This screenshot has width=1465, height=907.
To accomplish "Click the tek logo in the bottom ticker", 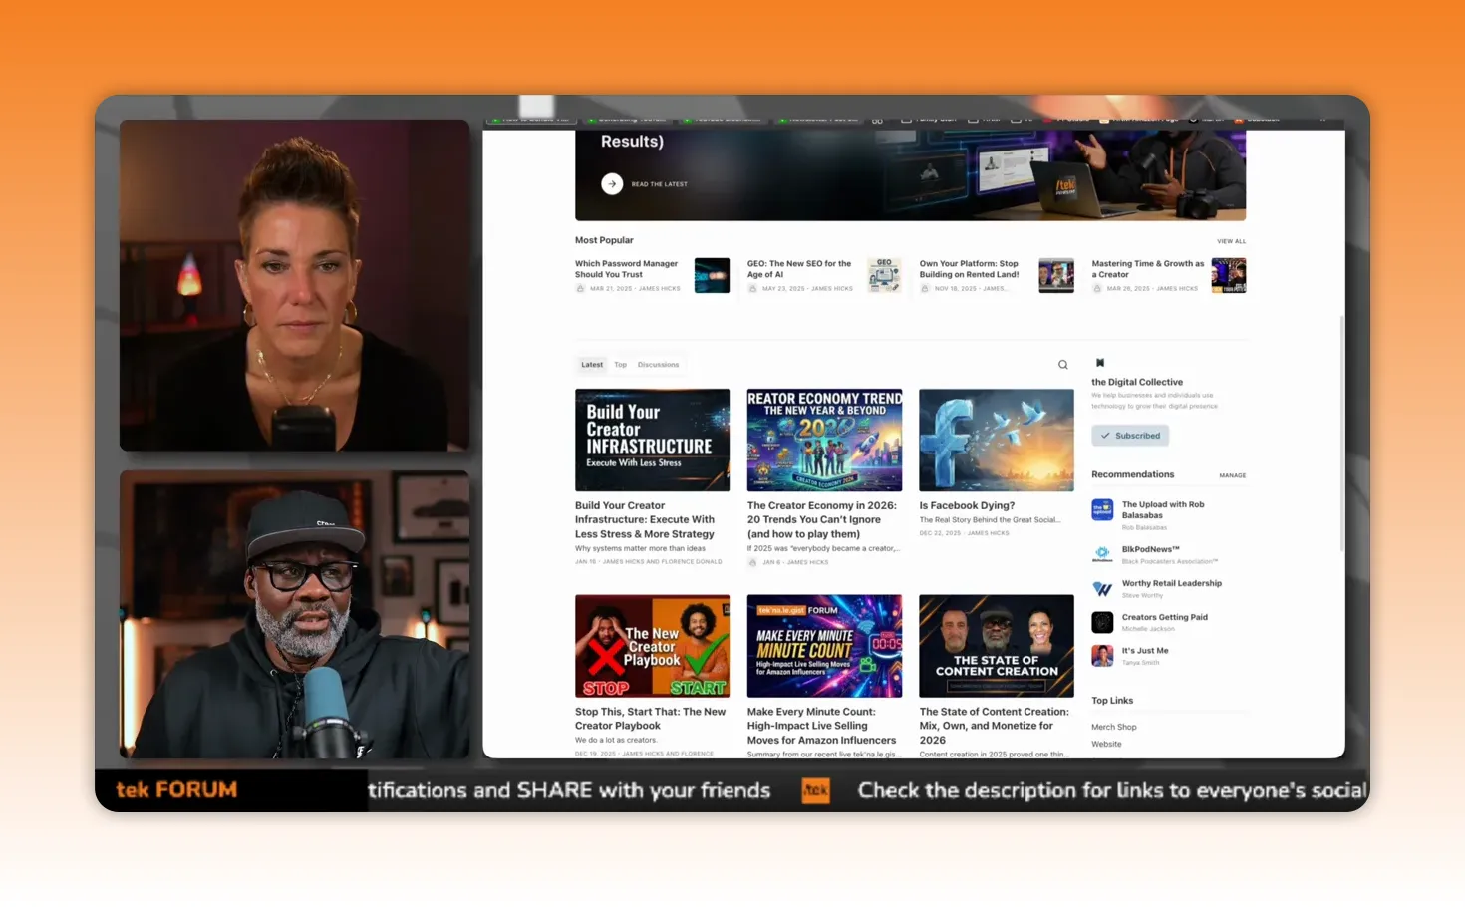I will (815, 790).
